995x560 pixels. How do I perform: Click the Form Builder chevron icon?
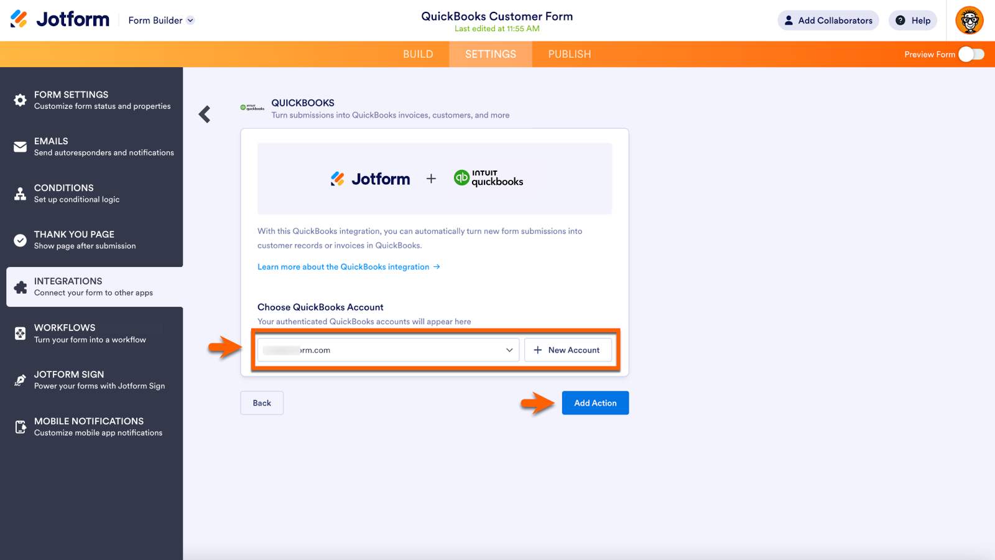[190, 21]
